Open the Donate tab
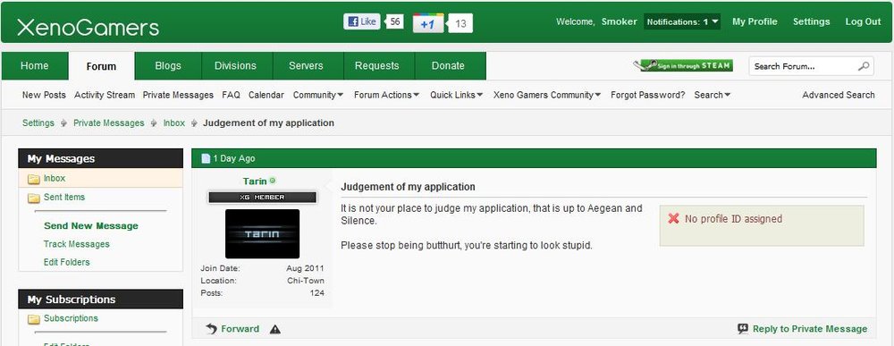Image resolution: width=894 pixels, height=346 pixels. 448,65
